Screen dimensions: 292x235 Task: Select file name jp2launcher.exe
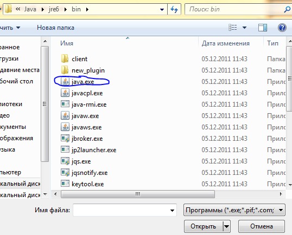pos(94,150)
